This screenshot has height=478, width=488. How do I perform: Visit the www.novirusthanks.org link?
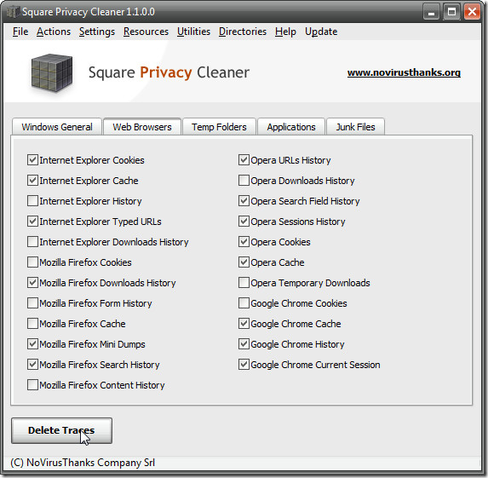click(x=404, y=72)
